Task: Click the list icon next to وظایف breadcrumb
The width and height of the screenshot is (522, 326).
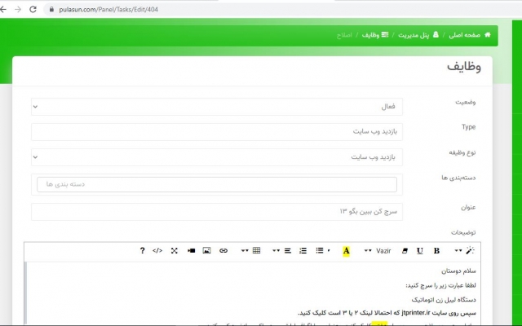Action: point(385,34)
